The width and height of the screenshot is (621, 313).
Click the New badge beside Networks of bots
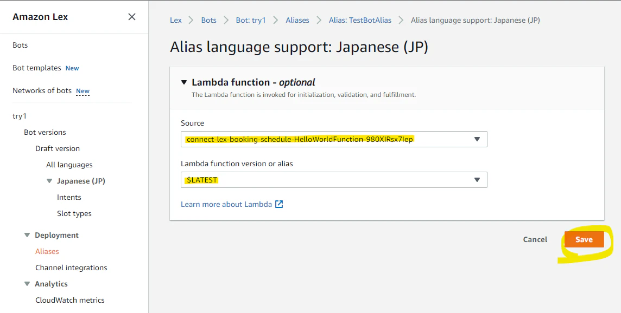(83, 91)
